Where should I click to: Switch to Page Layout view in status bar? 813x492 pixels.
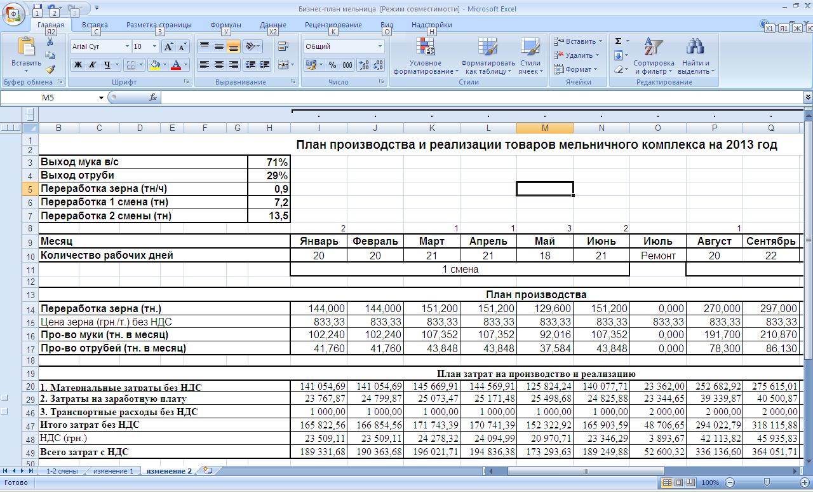(678, 482)
